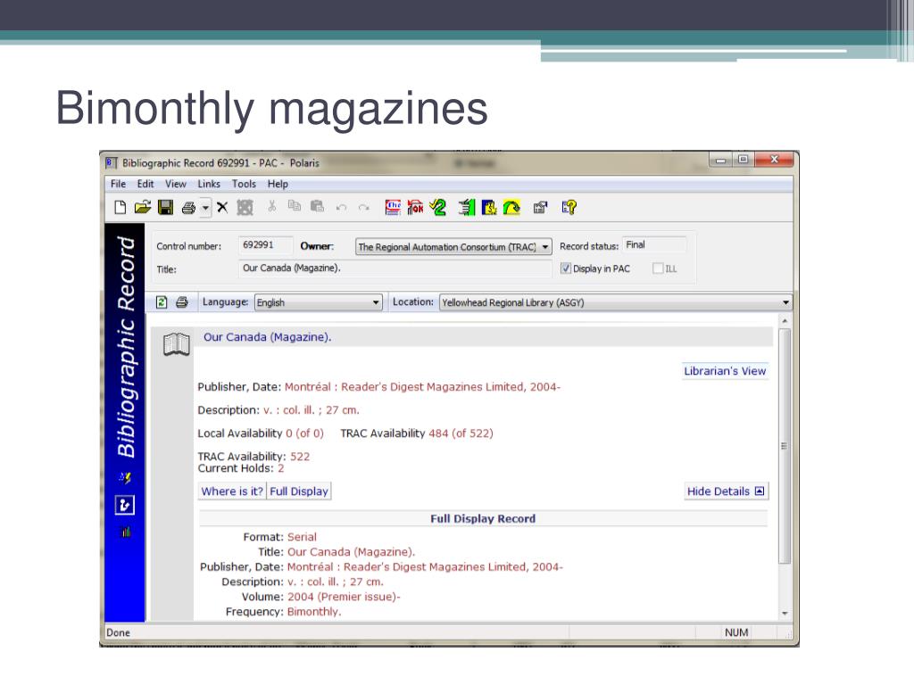The height and width of the screenshot is (685, 914).
Task: Undo the last action
Action: (342, 207)
